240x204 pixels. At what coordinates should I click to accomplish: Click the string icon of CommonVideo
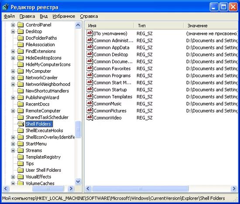pyautogui.click(x=90, y=118)
